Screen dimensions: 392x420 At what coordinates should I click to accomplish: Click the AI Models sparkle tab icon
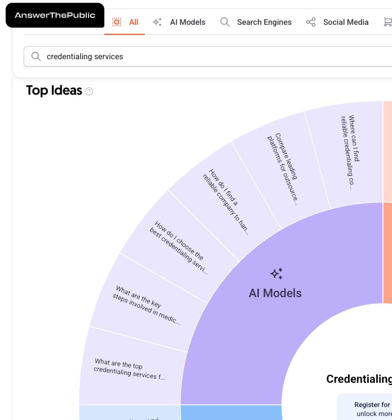157,22
